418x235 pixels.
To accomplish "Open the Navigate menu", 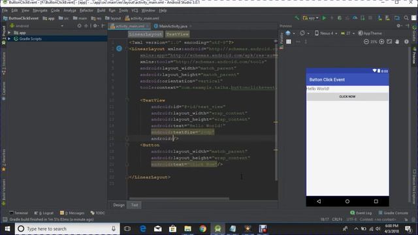I will [x=40, y=10].
